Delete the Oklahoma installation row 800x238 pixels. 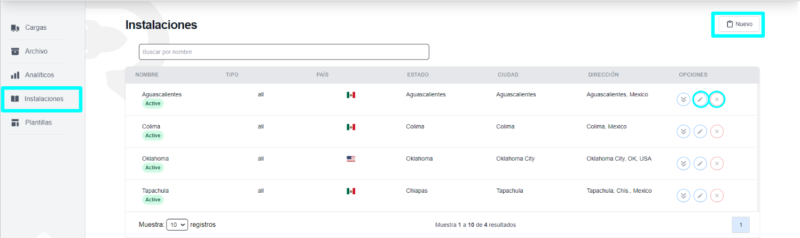(x=717, y=163)
